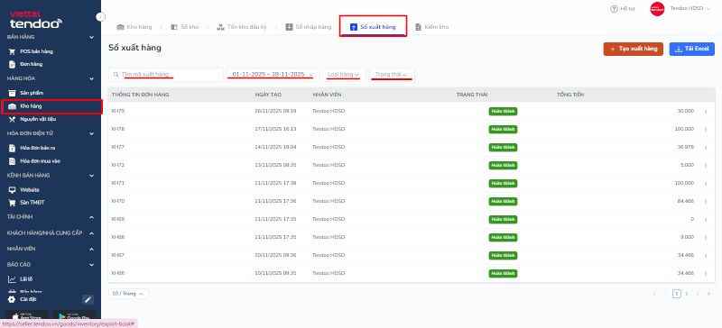This screenshot has width=722, height=328.
Task: Collapse the sidebar with the round arrow button
Action: pos(101,17)
